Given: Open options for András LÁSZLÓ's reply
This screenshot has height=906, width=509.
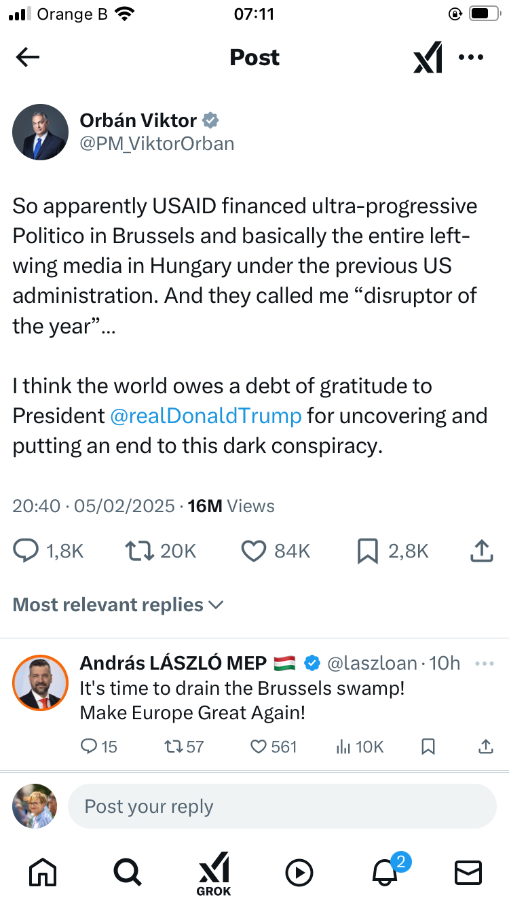Looking at the screenshot, I should pos(484,664).
